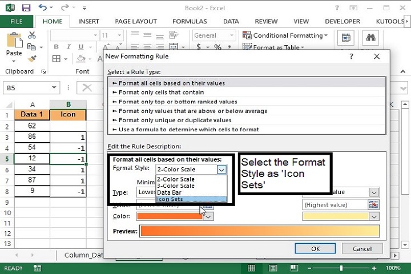Switch to the FORMULAS tab
Screen dimensions: 411x274
pos(190,22)
